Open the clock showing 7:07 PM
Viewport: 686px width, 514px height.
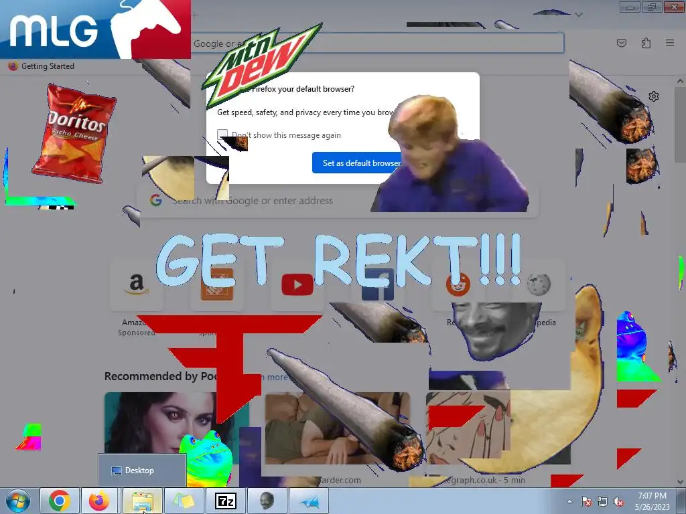pyautogui.click(x=652, y=496)
